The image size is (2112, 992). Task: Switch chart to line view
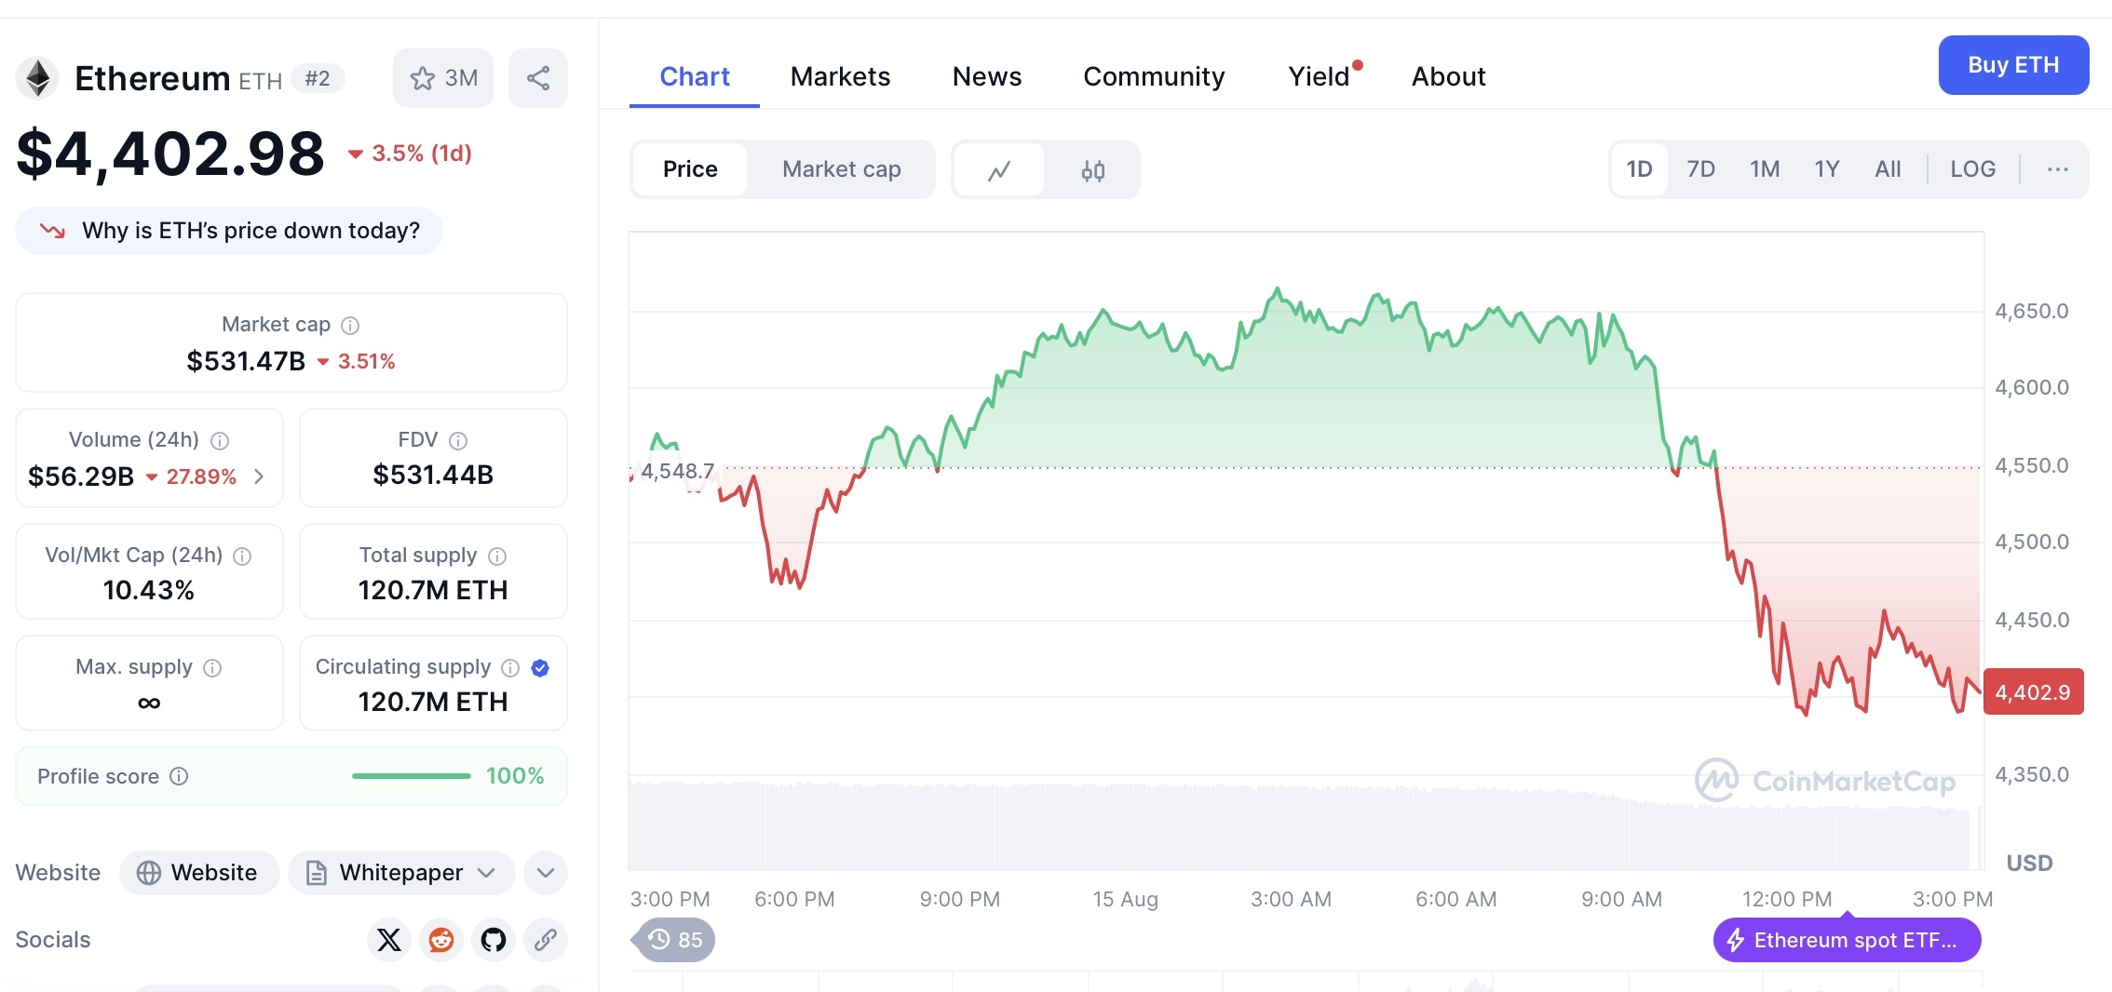tap(999, 170)
